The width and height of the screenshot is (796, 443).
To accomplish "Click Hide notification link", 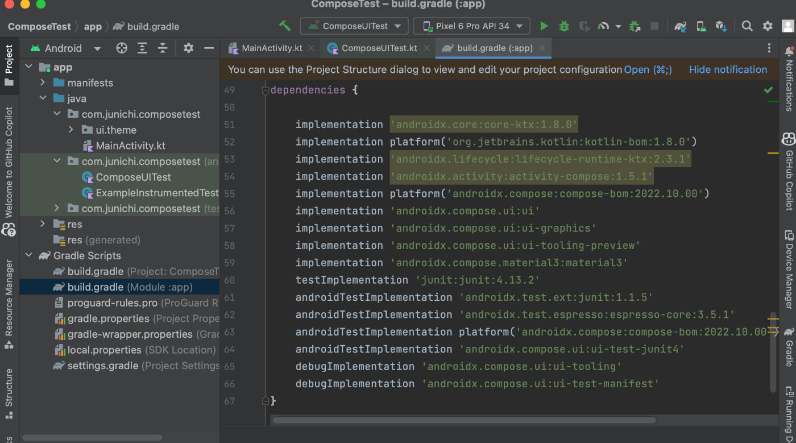I will pos(728,69).
